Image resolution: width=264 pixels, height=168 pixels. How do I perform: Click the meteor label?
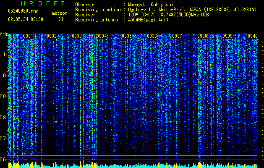[x=60, y=13]
